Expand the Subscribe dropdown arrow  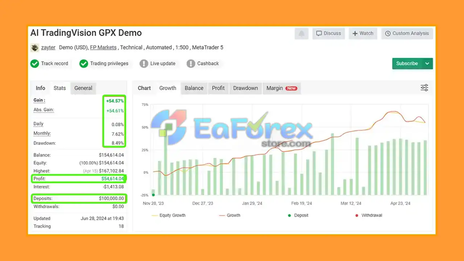point(427,63)
